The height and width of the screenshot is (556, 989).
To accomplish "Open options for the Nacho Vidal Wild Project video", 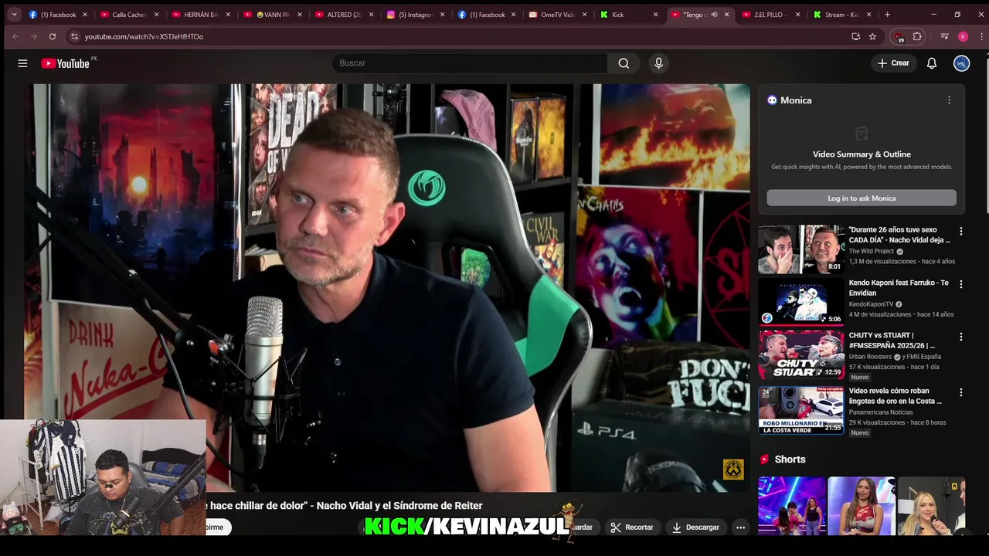I will point(961,232).
